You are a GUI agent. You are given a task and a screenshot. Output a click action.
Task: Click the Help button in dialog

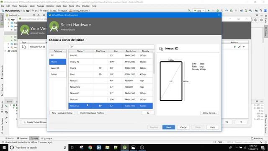tap(212, 127)
